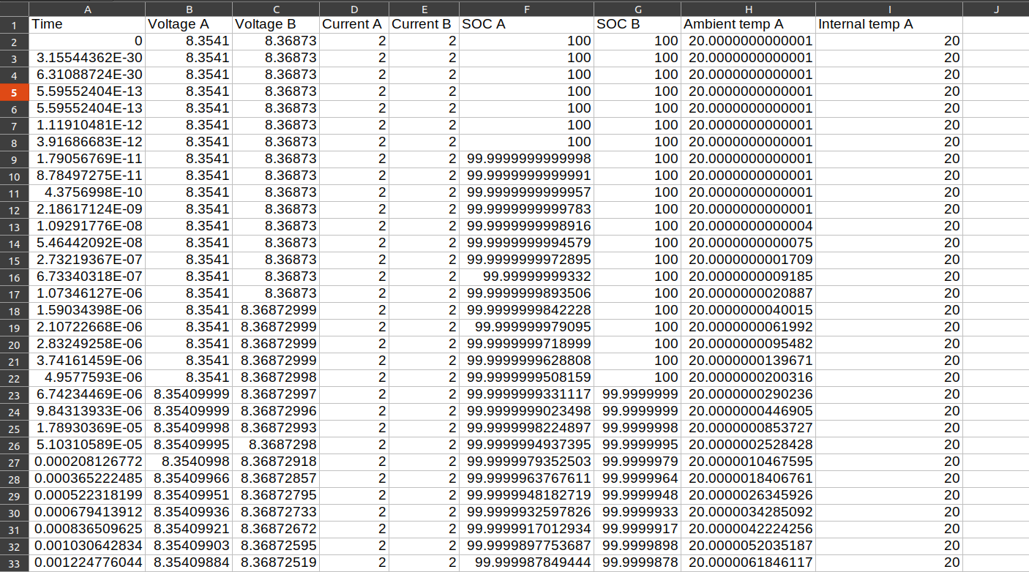The height and width of the screenshot is (572, 1029).
Task: Select column F header
Action: (526, 8)
